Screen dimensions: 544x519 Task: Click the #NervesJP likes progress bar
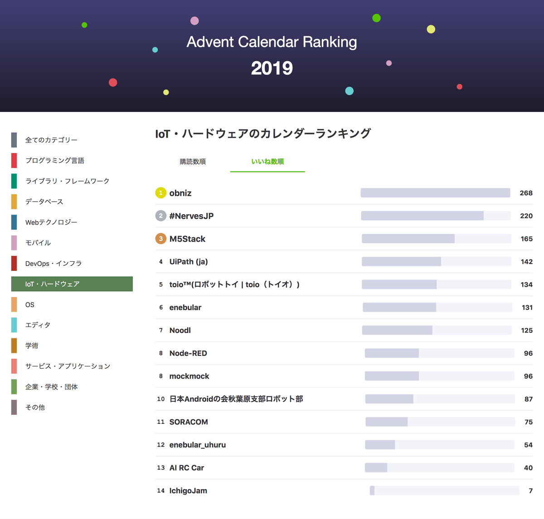point(436,216)
